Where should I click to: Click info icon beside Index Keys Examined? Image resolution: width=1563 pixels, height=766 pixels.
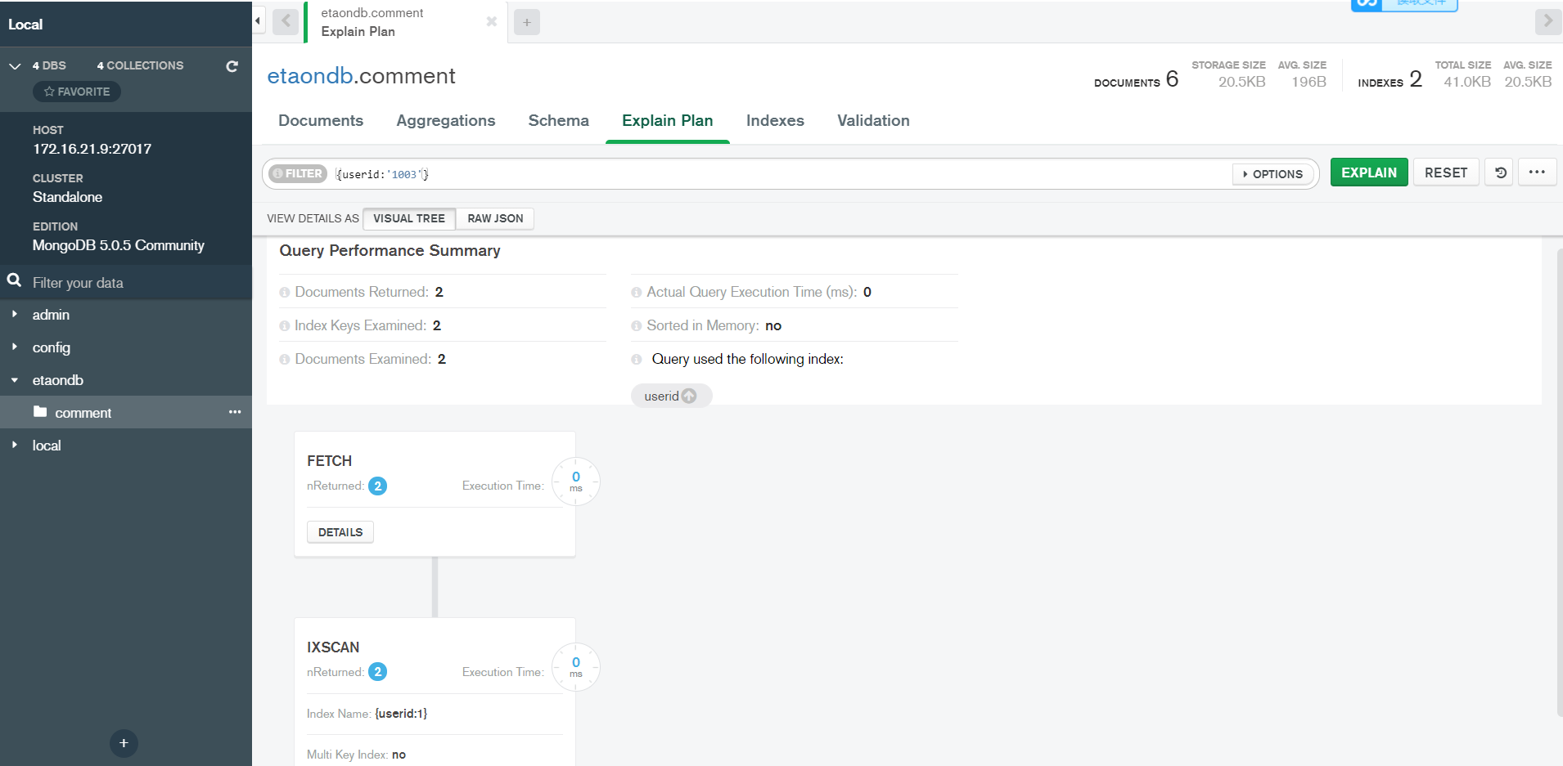[x=285, y=326]
